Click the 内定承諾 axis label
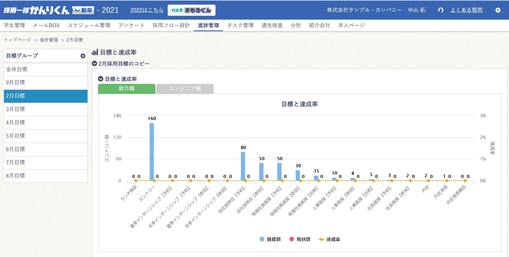 (x=441, y=192)
